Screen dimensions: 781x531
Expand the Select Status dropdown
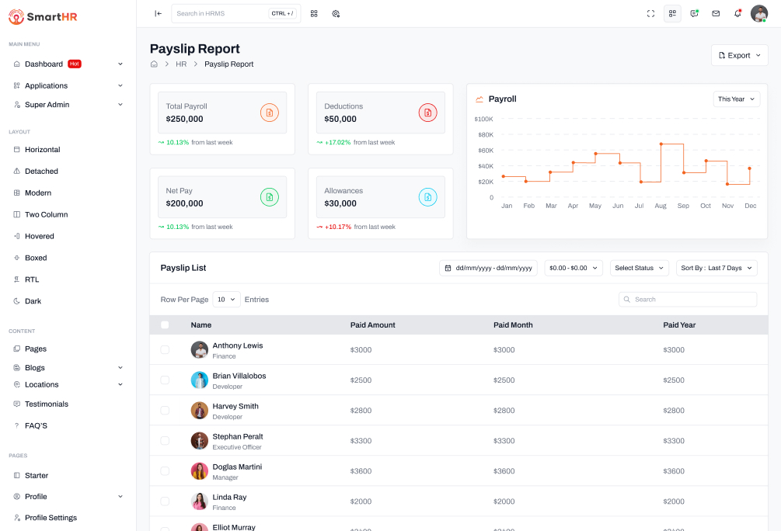(x=639, y=268)
